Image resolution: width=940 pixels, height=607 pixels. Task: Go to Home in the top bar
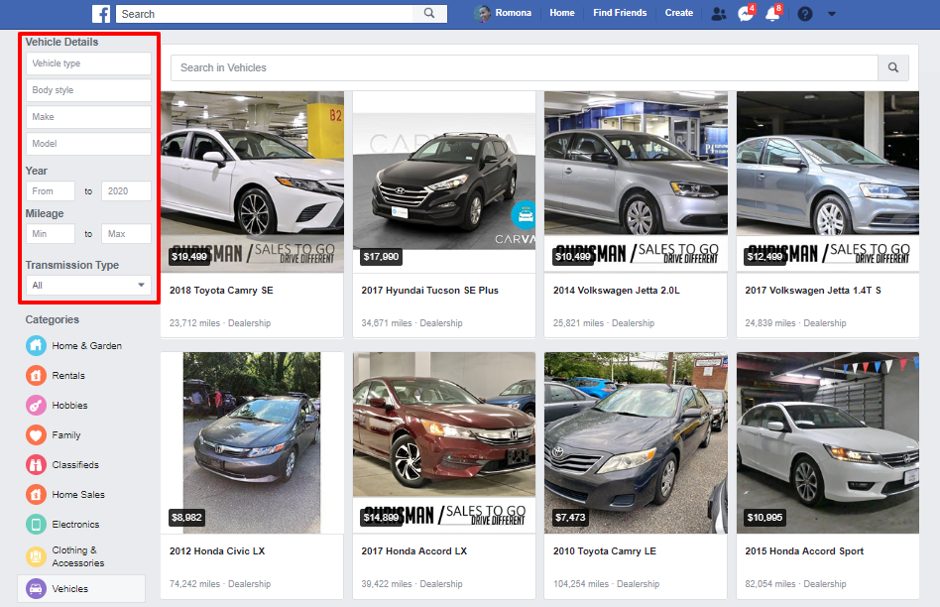pyautogui.click(x=562, y=13)
